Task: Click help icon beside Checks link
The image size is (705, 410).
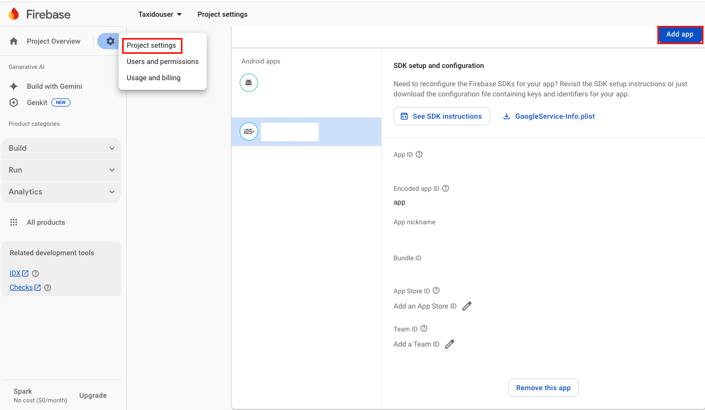Action: [48, 288]
